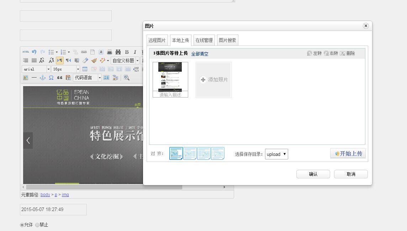Open special characters with the Omega icon
The image size is (407, 231).
point(51,78)
